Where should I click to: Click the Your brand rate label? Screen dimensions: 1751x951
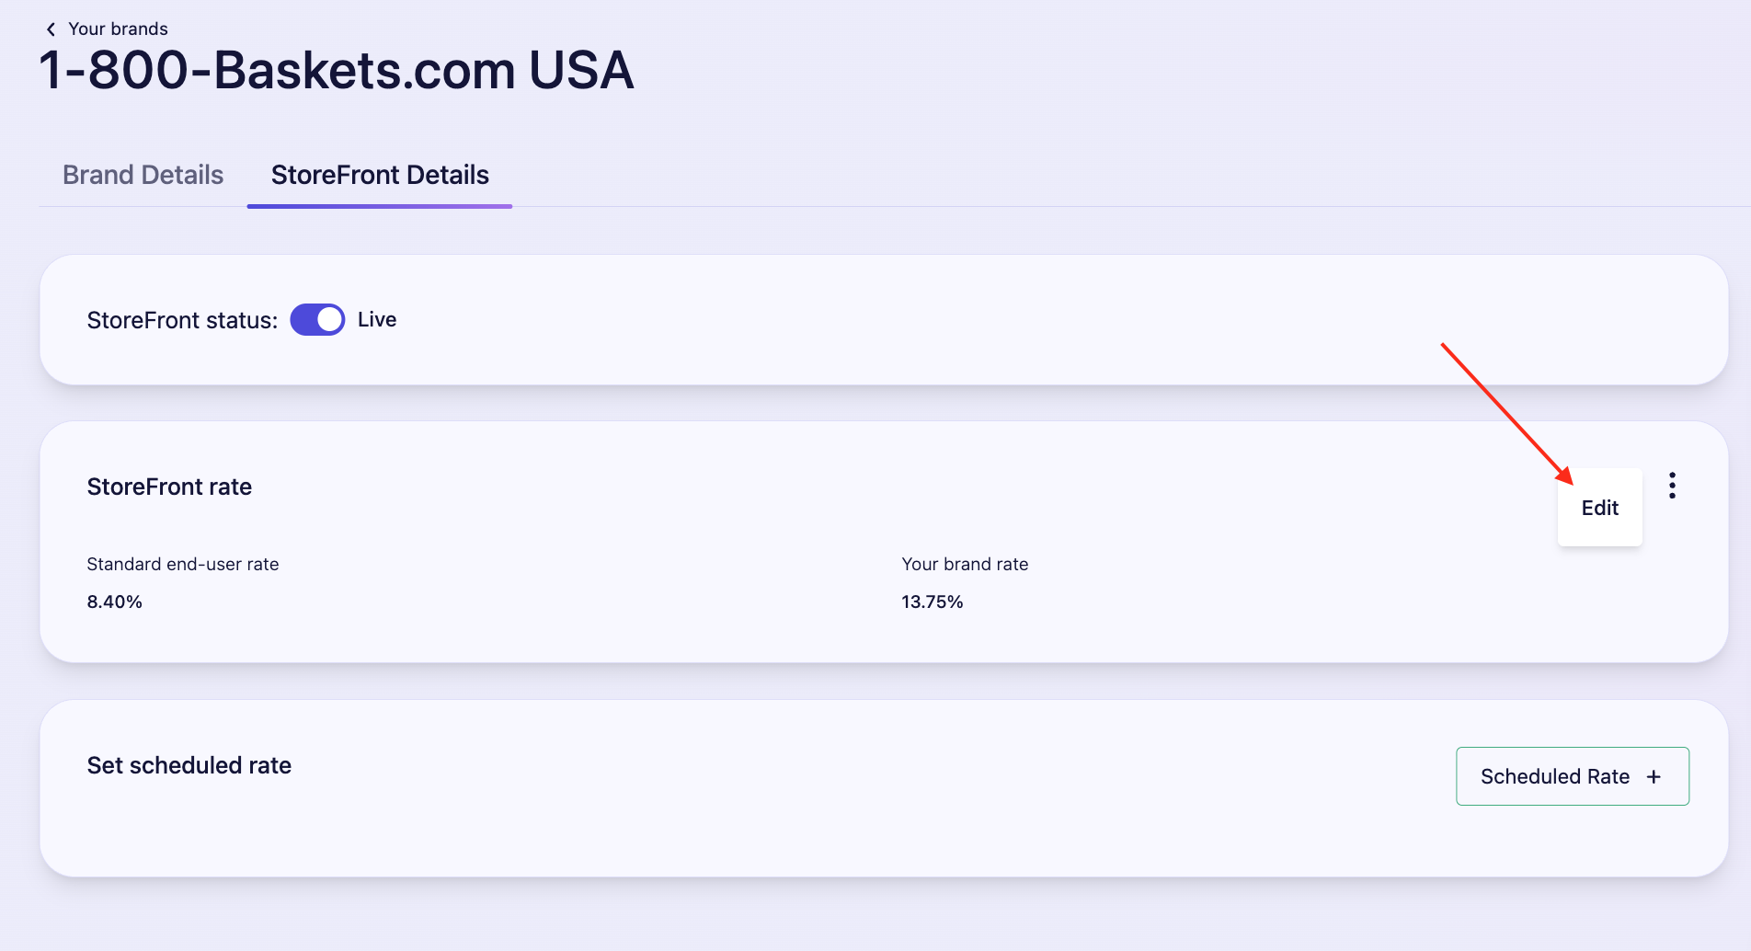(x=965, y=564)
